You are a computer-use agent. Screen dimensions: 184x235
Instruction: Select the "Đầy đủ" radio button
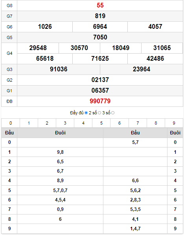(86, 113)
